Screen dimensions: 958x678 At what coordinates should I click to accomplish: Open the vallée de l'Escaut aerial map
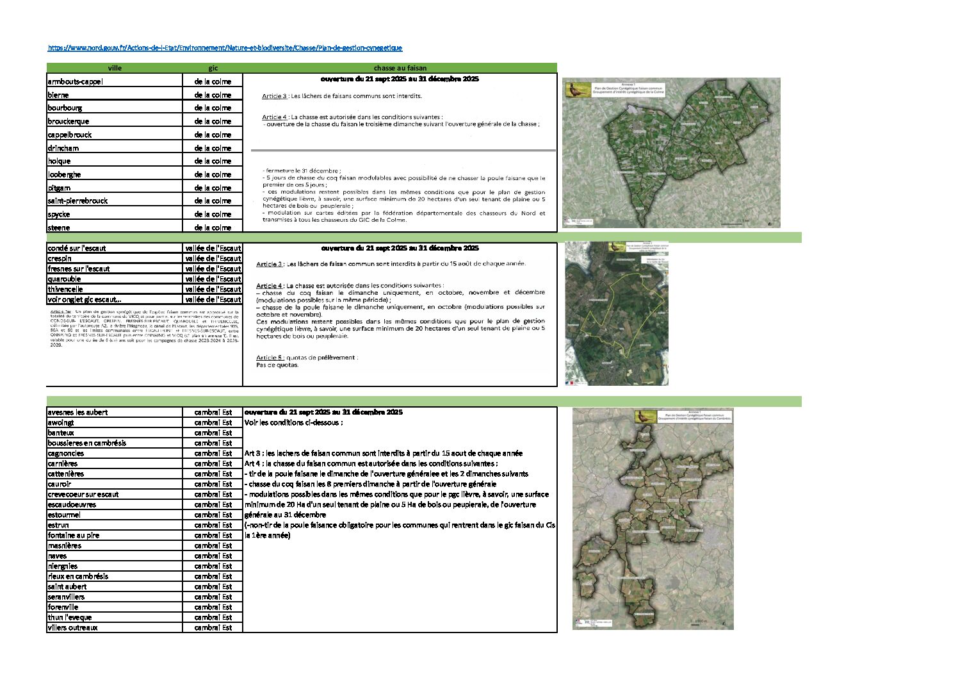coord(616,314)
